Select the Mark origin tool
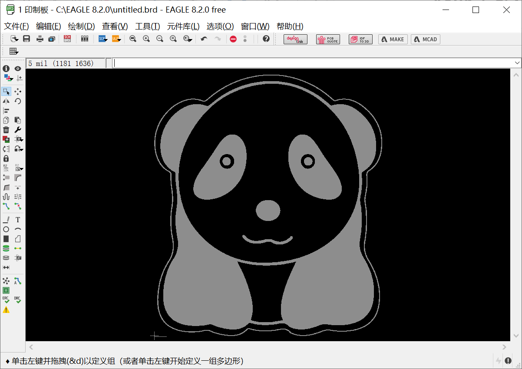 pos(20,78)
